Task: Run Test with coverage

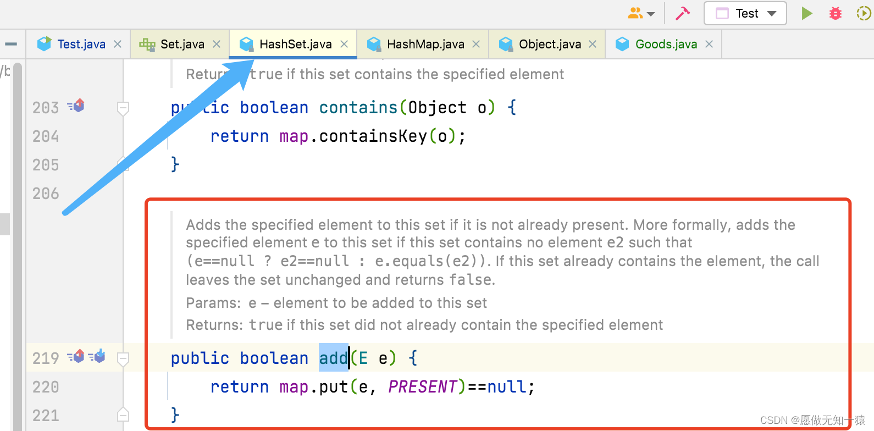Action: [864, 13]
